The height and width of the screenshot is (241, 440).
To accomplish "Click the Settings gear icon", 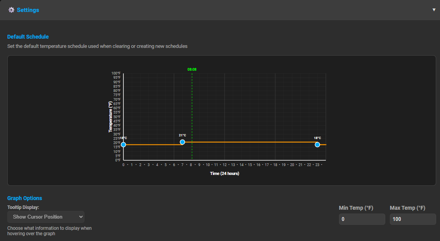I will tap(11, 10).
